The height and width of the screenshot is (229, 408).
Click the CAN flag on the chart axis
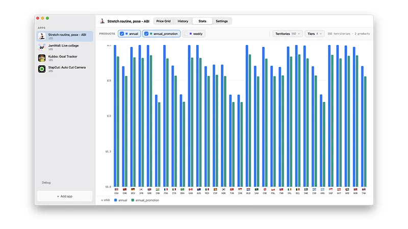pos(191,189)
